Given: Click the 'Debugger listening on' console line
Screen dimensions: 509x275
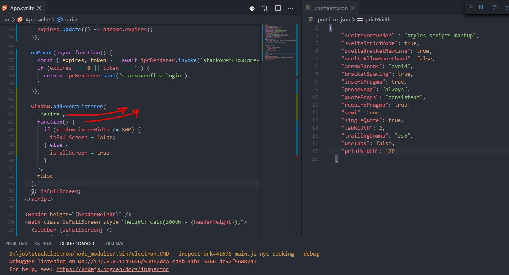Looking at the screenshot, I should pos(133,262).
